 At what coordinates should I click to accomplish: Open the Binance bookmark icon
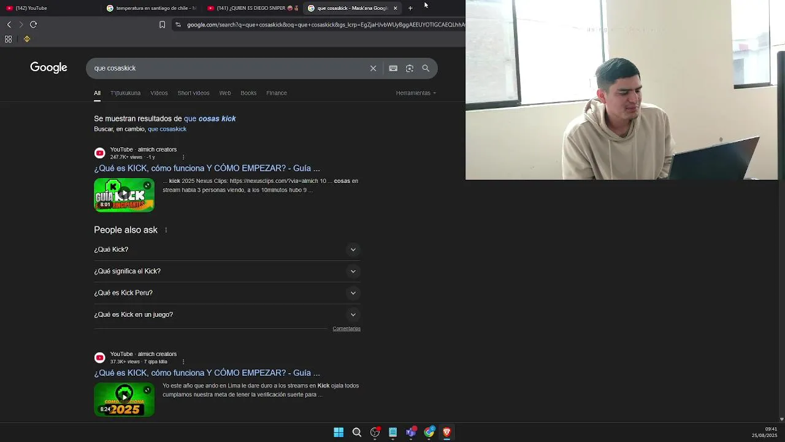[x=27, y=39]
